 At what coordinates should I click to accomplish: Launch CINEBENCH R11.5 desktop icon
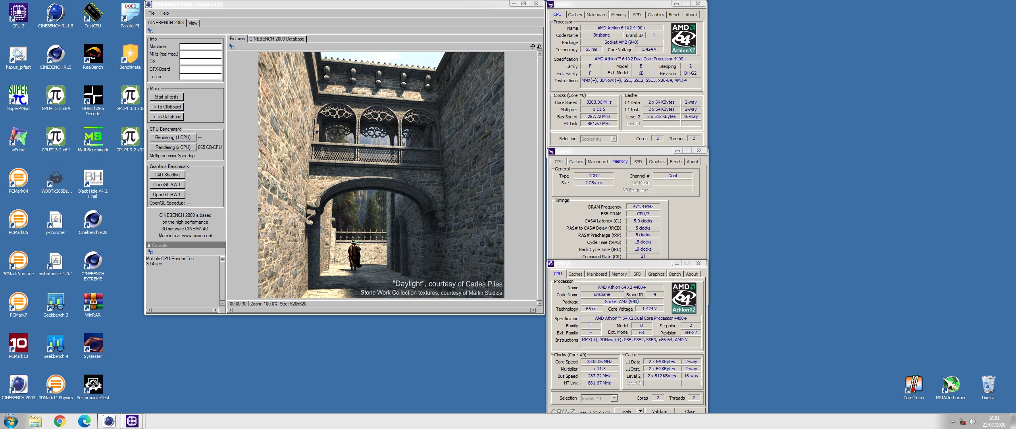(x=56, y=15)
